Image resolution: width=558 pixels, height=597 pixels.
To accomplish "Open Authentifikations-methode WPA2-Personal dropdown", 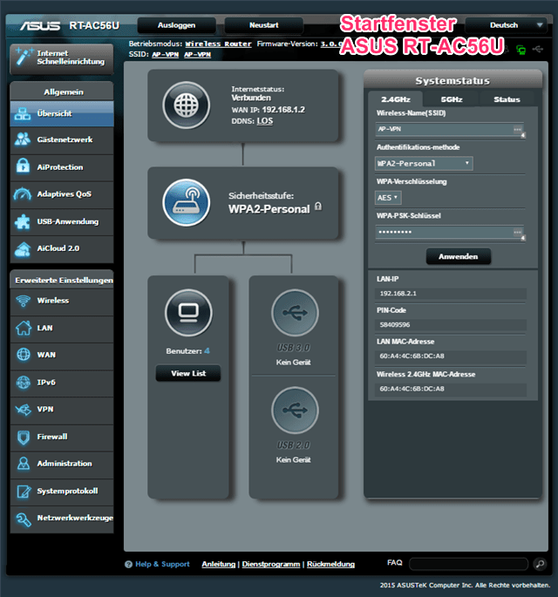I will pyautogui.click(x=424, y=163).
